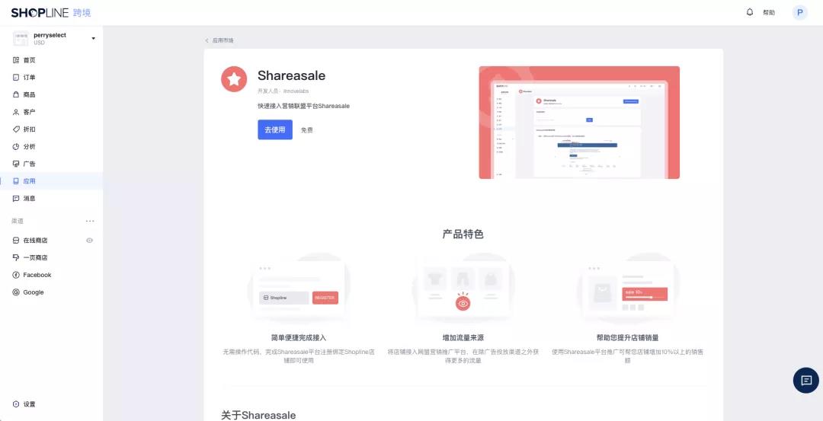Image resolution: width=823 pixels, height=421 pixels.
Task: Click the 首页 home icon
Action: tap(16, 60)
